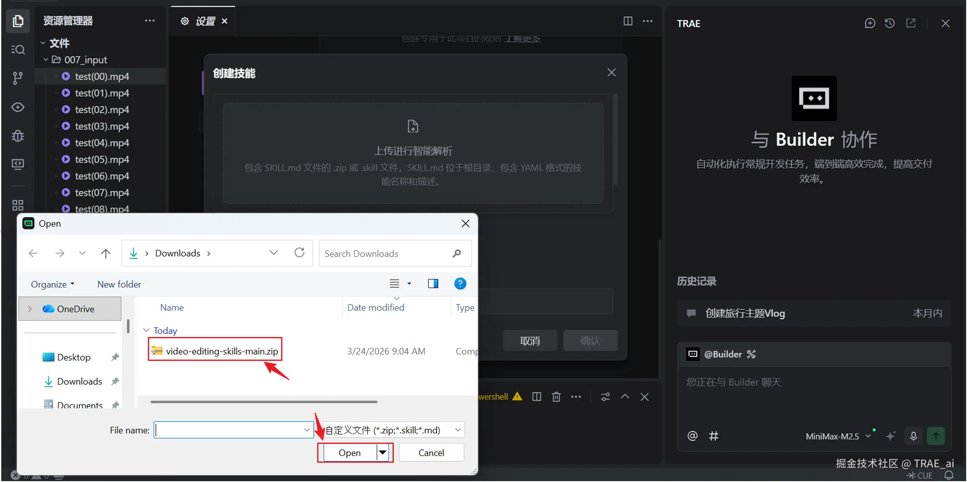Viewport: 967px width, 482px height.
Task: Click the microphone voice input icon
Action: pyautogui.click(x=913, y=436)
